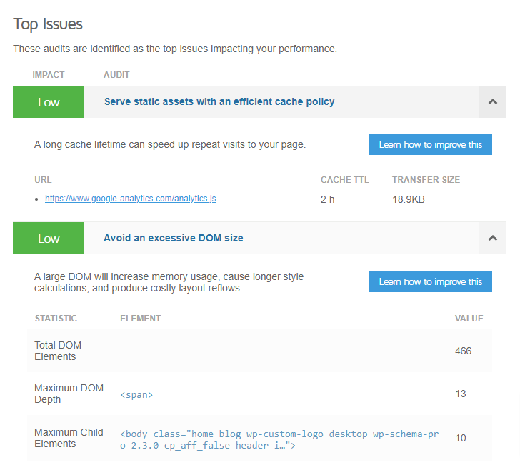Collapse the cache policy audit chevron

(x=492, y=102)
